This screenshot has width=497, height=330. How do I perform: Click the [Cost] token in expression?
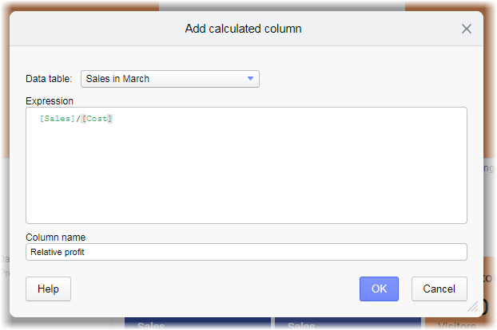pyautogui.click(x=97, y=119)
